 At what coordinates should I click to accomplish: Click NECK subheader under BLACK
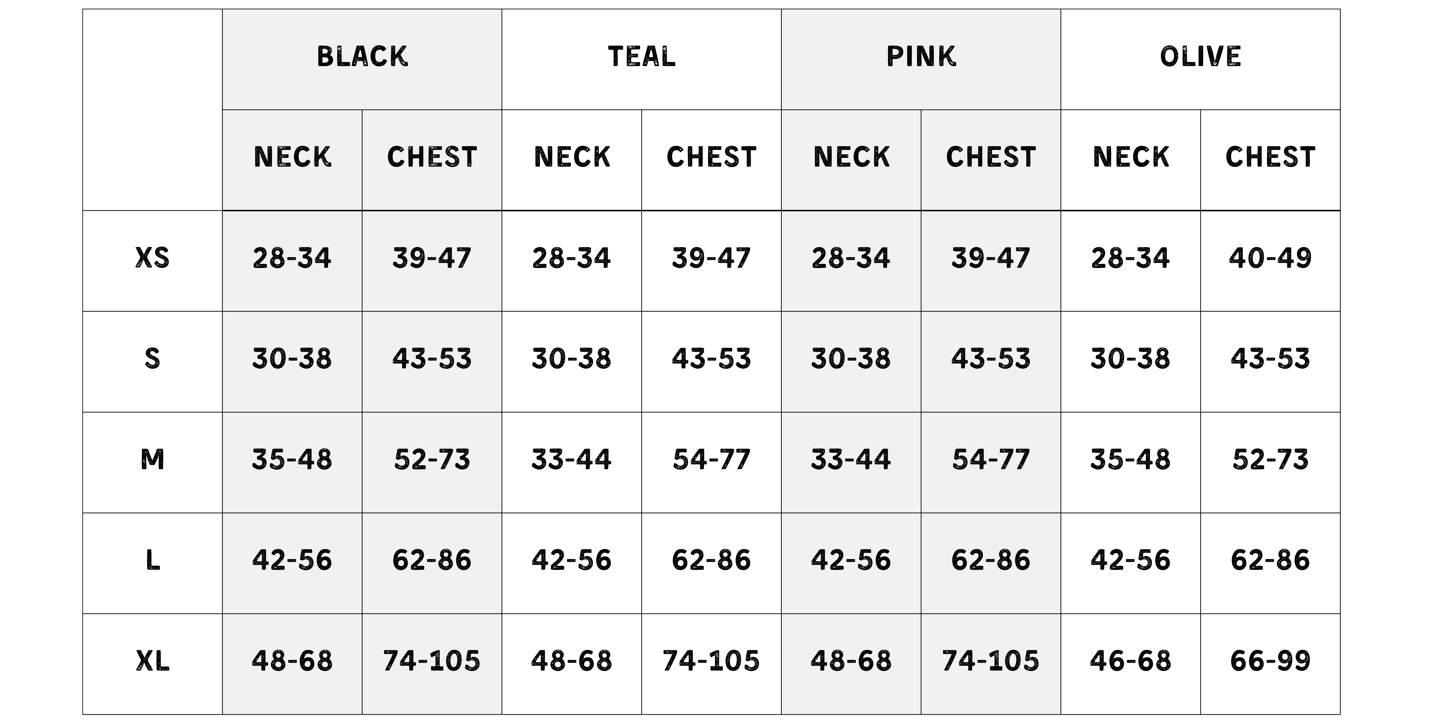coord(293,157)
